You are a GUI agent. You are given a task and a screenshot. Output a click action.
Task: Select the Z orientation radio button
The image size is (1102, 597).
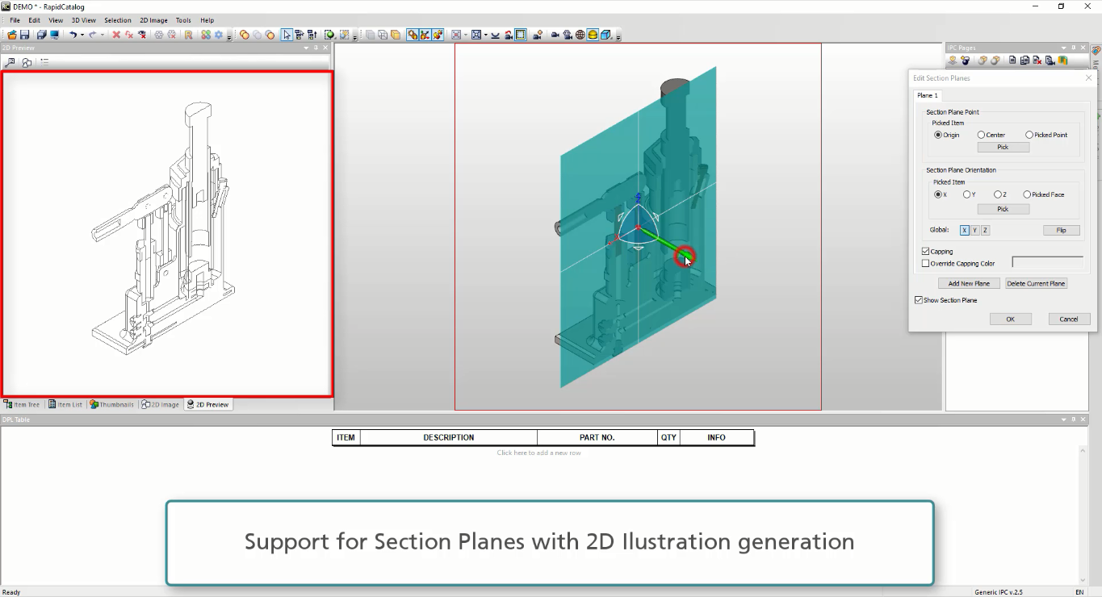(x=998, y=194)
